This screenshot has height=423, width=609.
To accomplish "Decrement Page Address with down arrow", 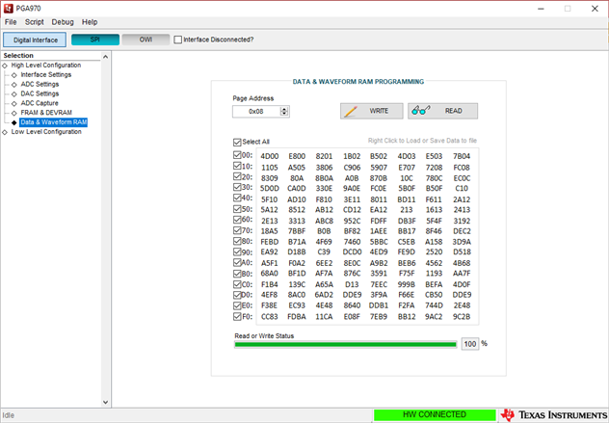I will (x=284, y=114).
